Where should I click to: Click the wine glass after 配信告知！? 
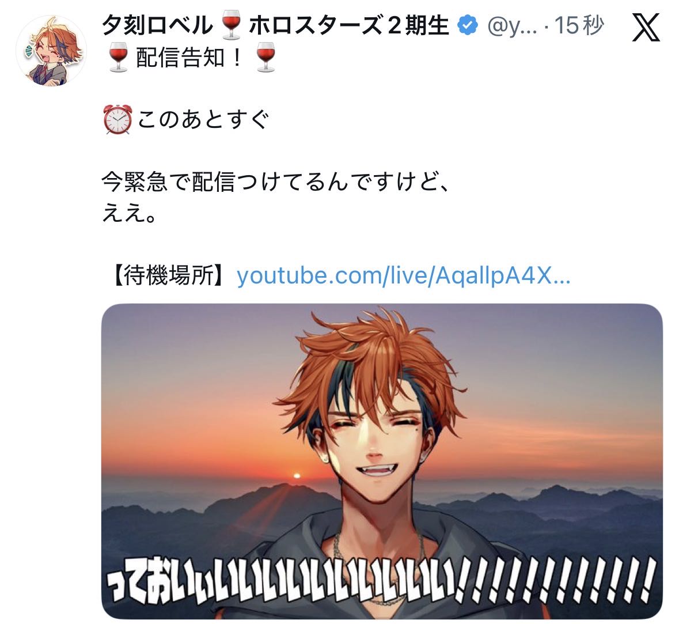(265, 58)
